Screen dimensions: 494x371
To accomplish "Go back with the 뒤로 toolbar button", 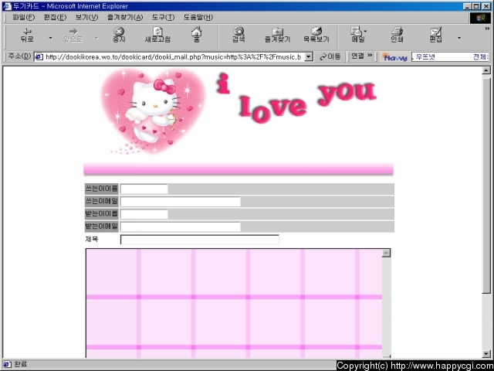I will [28, 35].
